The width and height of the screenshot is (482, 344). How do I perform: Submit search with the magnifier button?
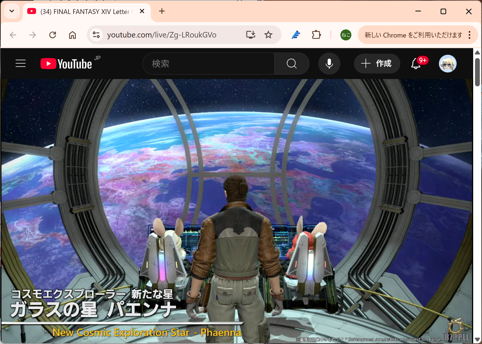pos(292,64)
